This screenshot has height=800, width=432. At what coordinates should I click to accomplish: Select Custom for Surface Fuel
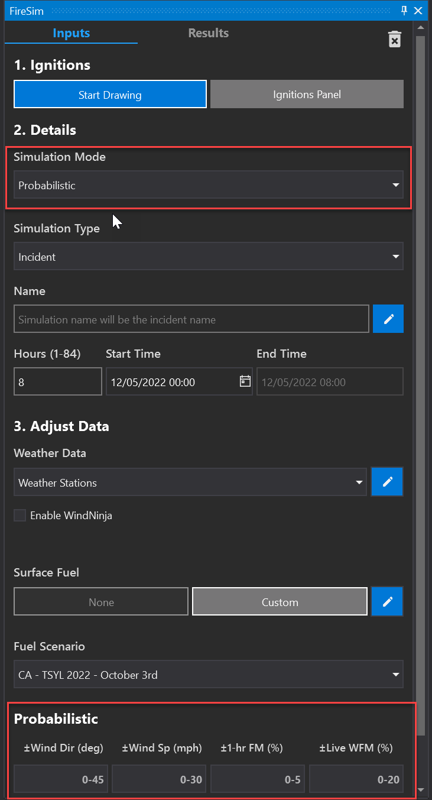pyautogui.click(x=280, y=602)
